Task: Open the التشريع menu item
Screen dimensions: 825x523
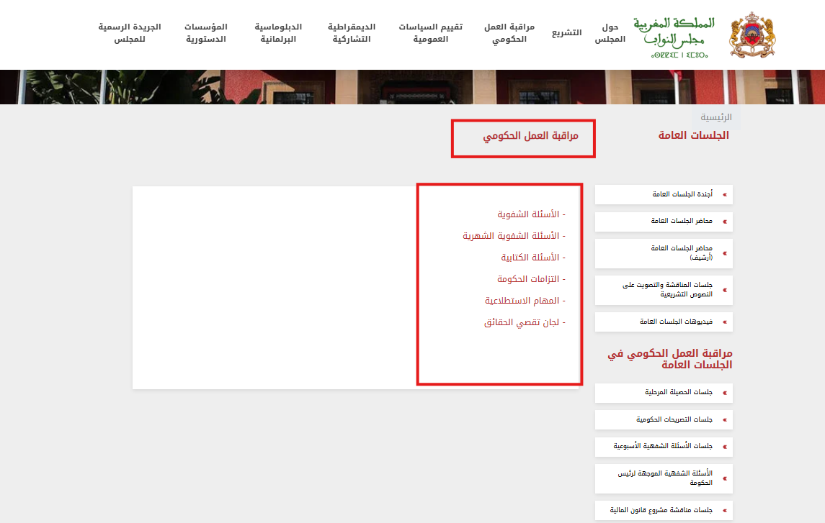Action: (566, 32)
